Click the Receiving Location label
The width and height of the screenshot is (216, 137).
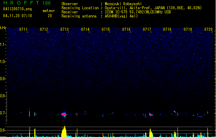coord(80,8)
